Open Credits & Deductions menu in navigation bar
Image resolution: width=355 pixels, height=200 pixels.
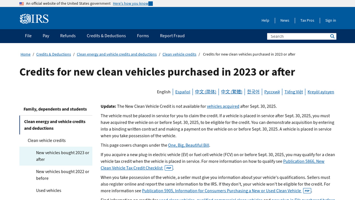coord(106,36)
